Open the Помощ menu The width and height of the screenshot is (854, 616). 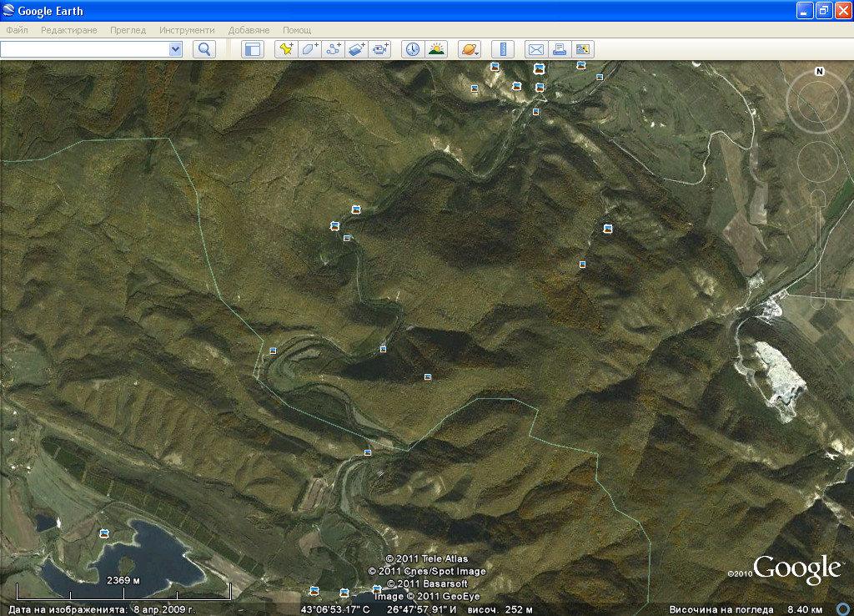point(297,30)
